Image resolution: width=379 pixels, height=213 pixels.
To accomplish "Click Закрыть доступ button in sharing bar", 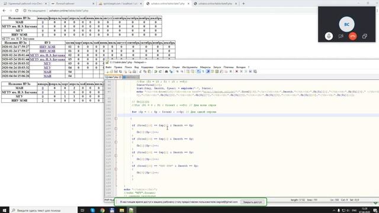I will pos(252,202).
